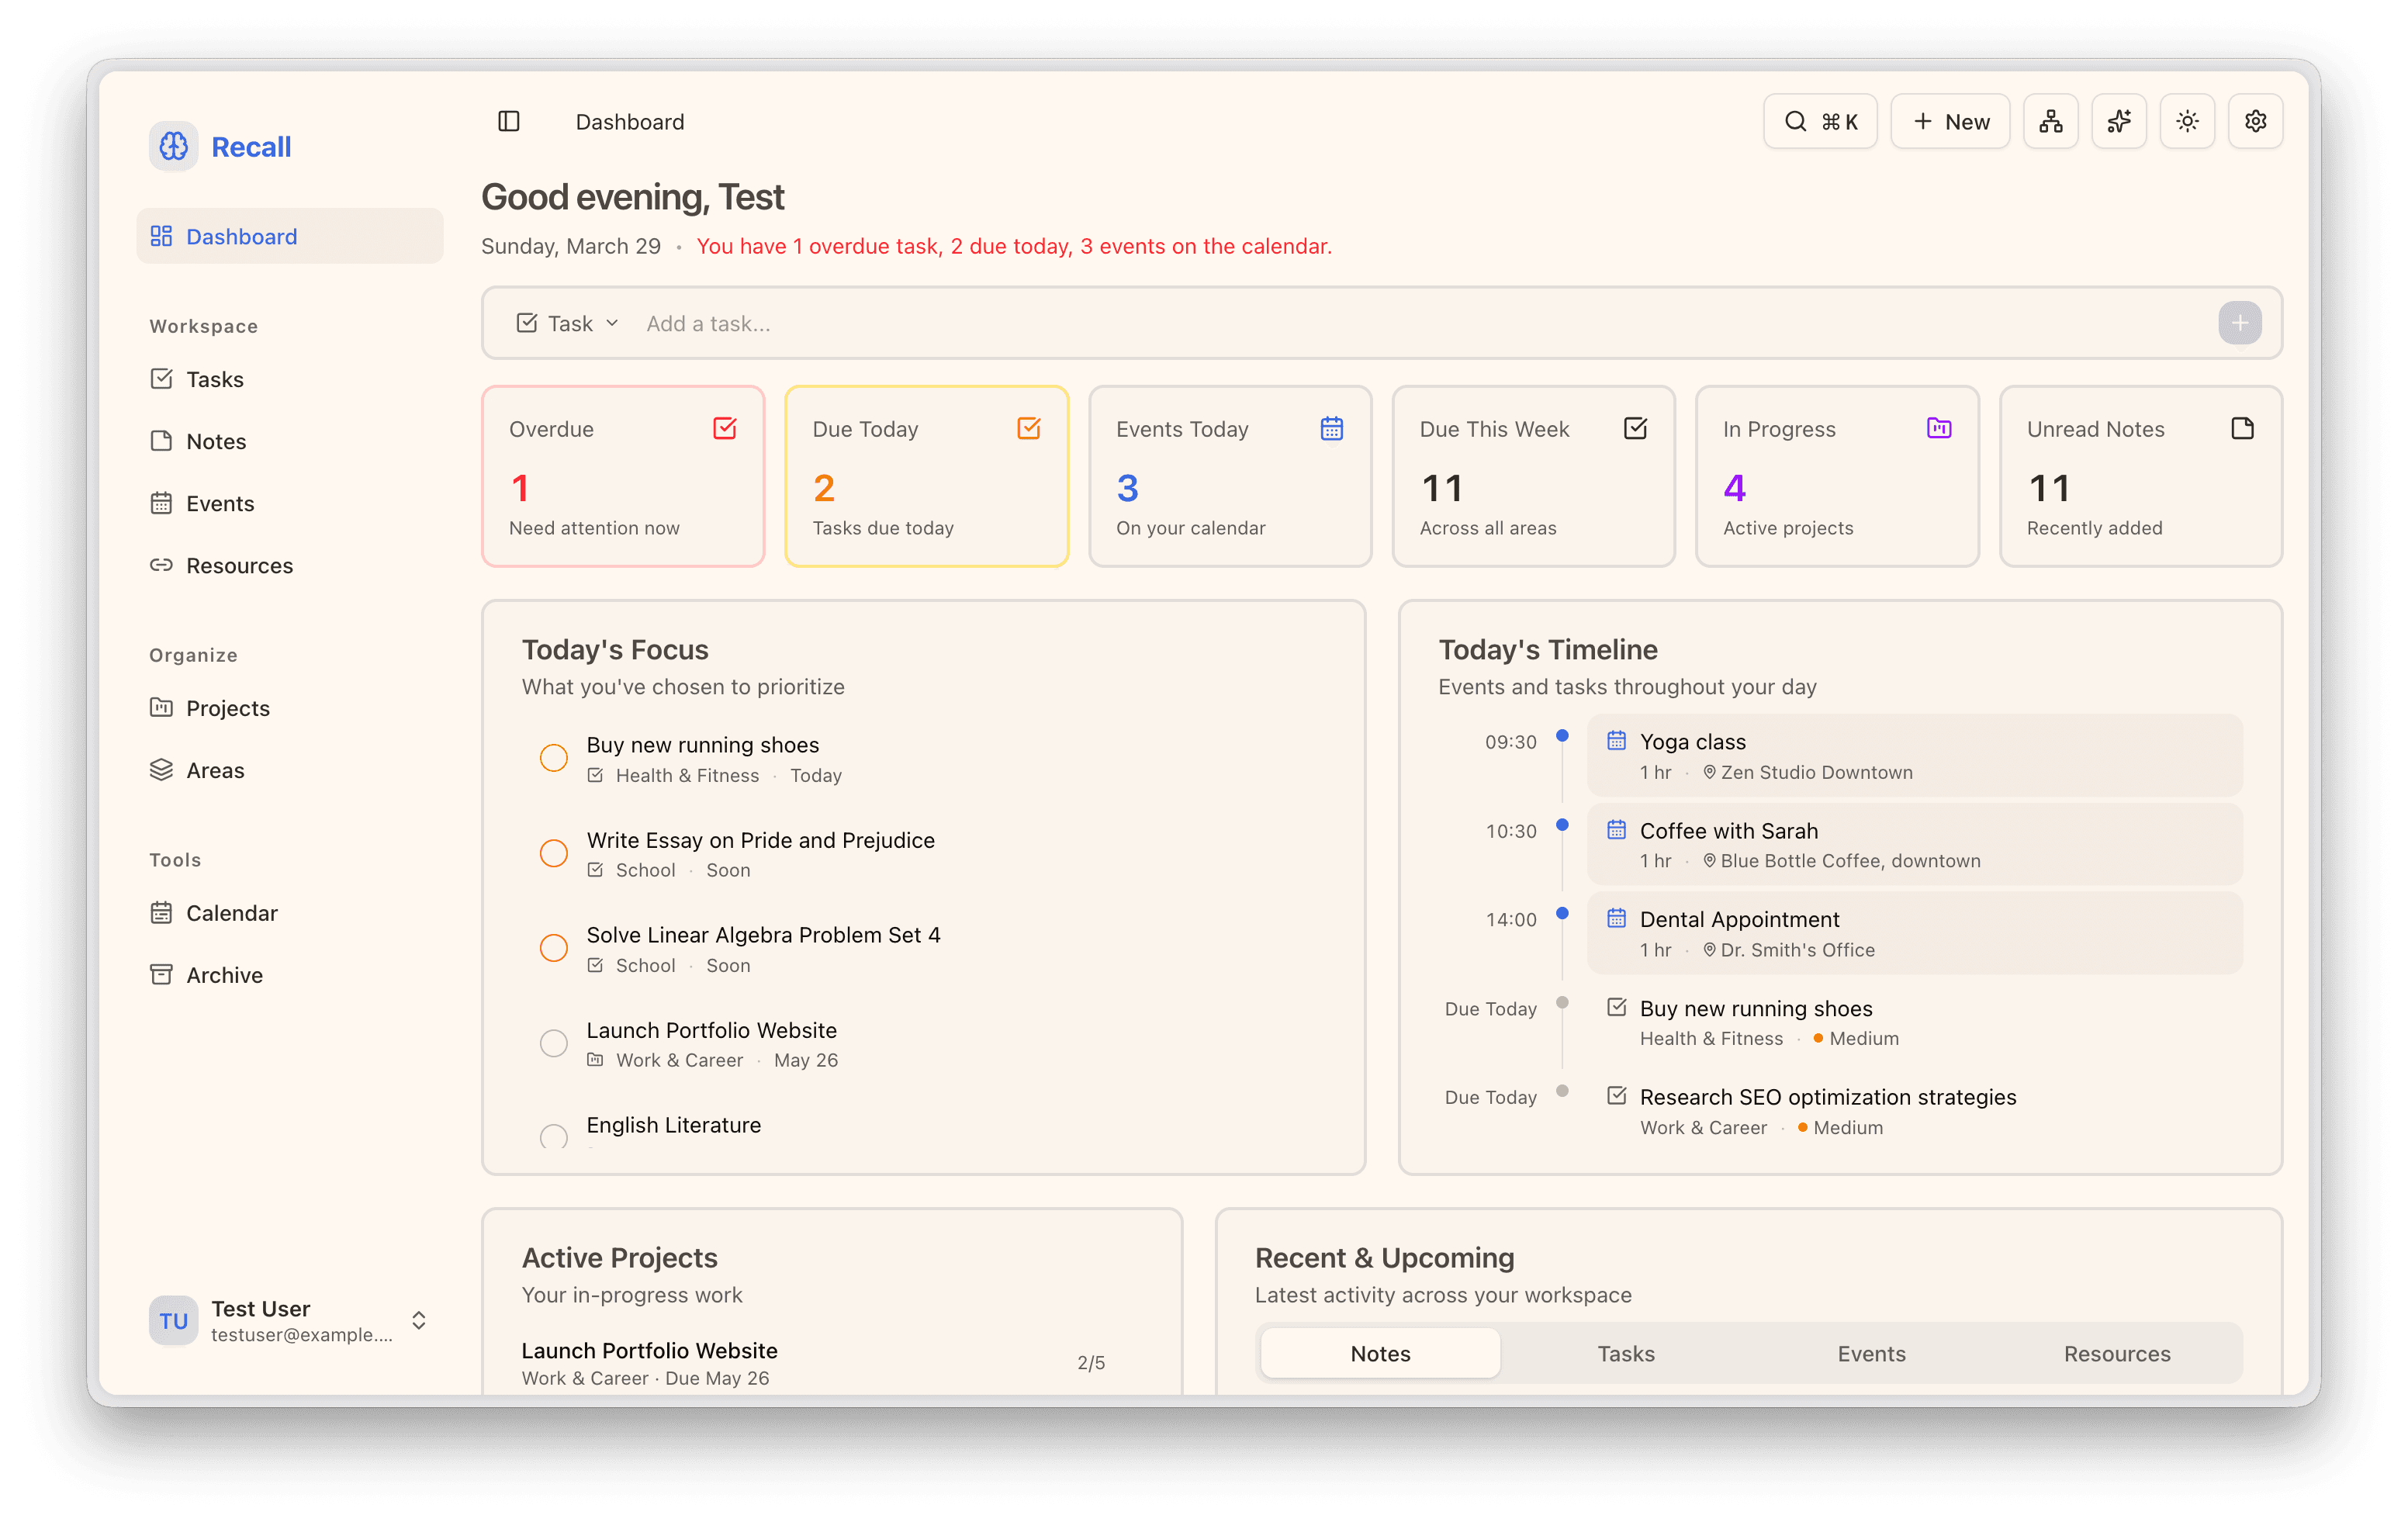
Task: Open Settings via the gear icon
Action: coord(2255,120)
